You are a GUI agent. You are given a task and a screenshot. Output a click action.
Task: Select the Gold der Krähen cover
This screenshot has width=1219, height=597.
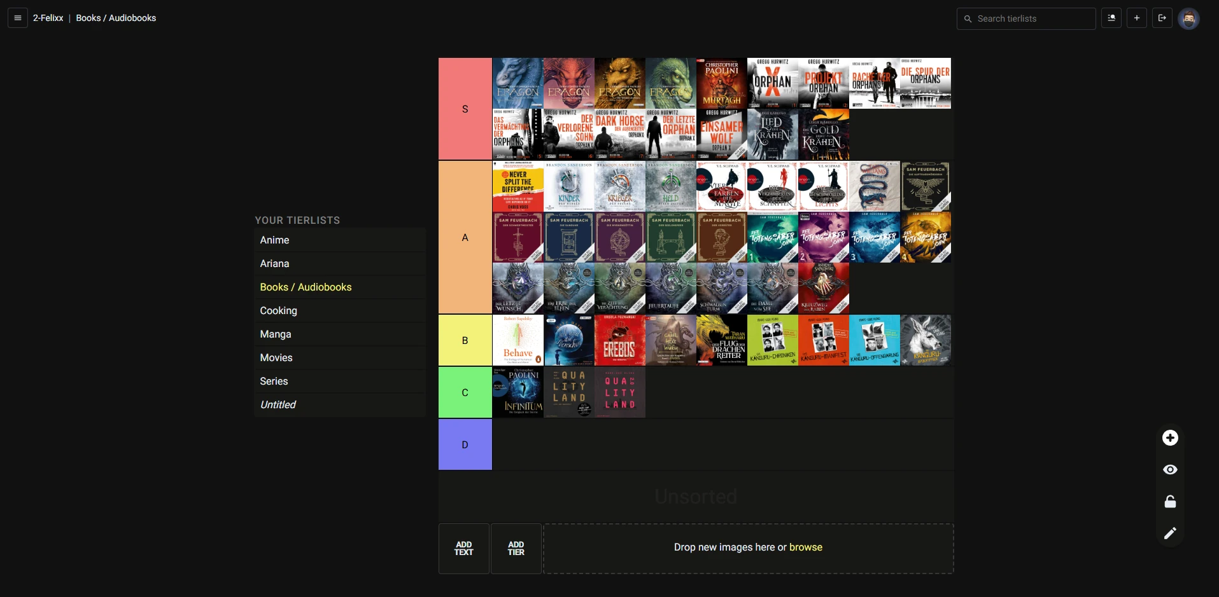824,134
